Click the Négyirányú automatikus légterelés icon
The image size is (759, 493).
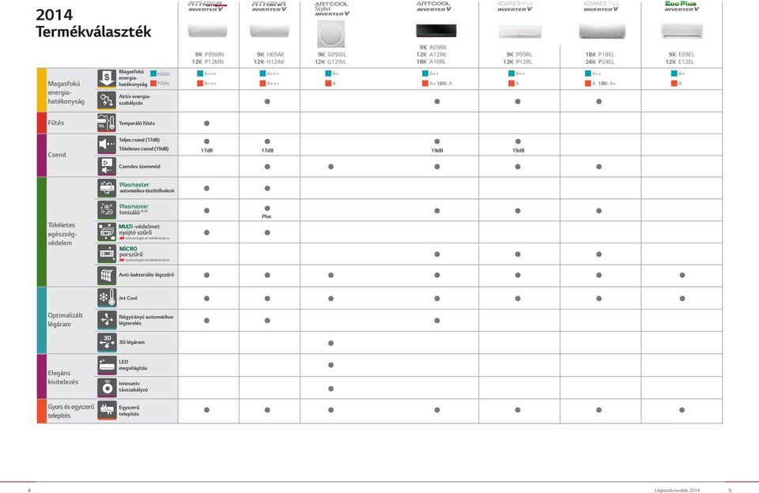coord(107,320)
